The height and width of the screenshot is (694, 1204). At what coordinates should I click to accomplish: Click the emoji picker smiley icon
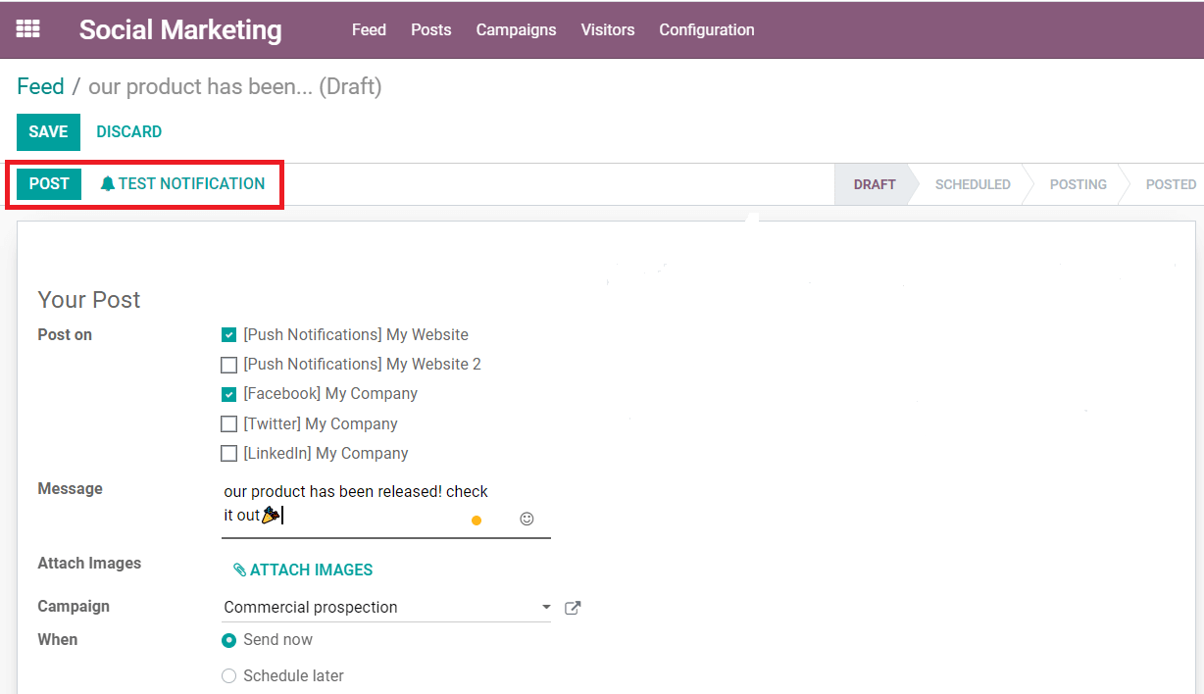tap(527, 519)
